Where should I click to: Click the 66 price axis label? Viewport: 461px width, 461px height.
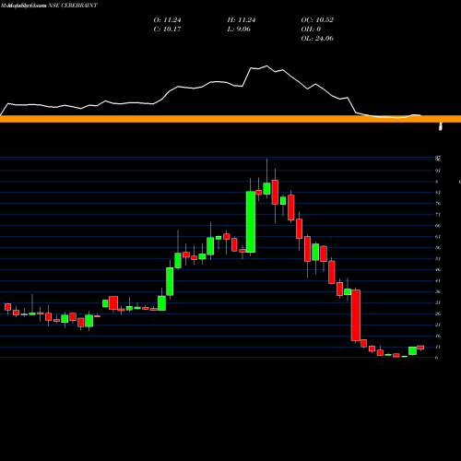tap(438, 226)
